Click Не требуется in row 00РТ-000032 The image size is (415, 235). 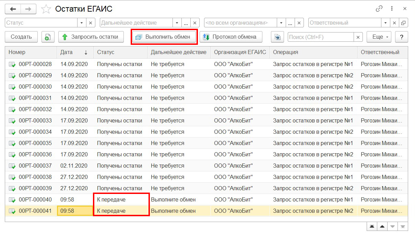167,109
